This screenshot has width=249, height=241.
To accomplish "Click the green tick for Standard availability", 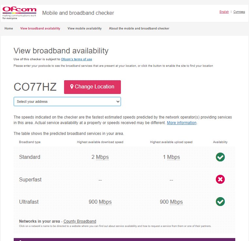I will 220,157.
